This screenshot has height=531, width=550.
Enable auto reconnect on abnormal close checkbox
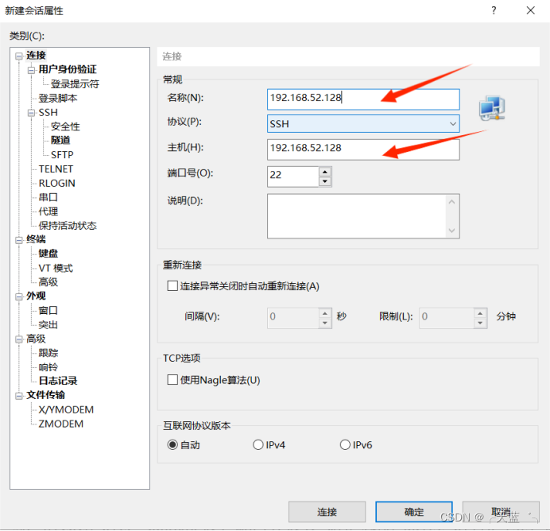click(172, 286)
